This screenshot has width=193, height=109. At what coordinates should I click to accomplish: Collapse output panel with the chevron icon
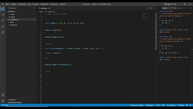tap(188, 8)
